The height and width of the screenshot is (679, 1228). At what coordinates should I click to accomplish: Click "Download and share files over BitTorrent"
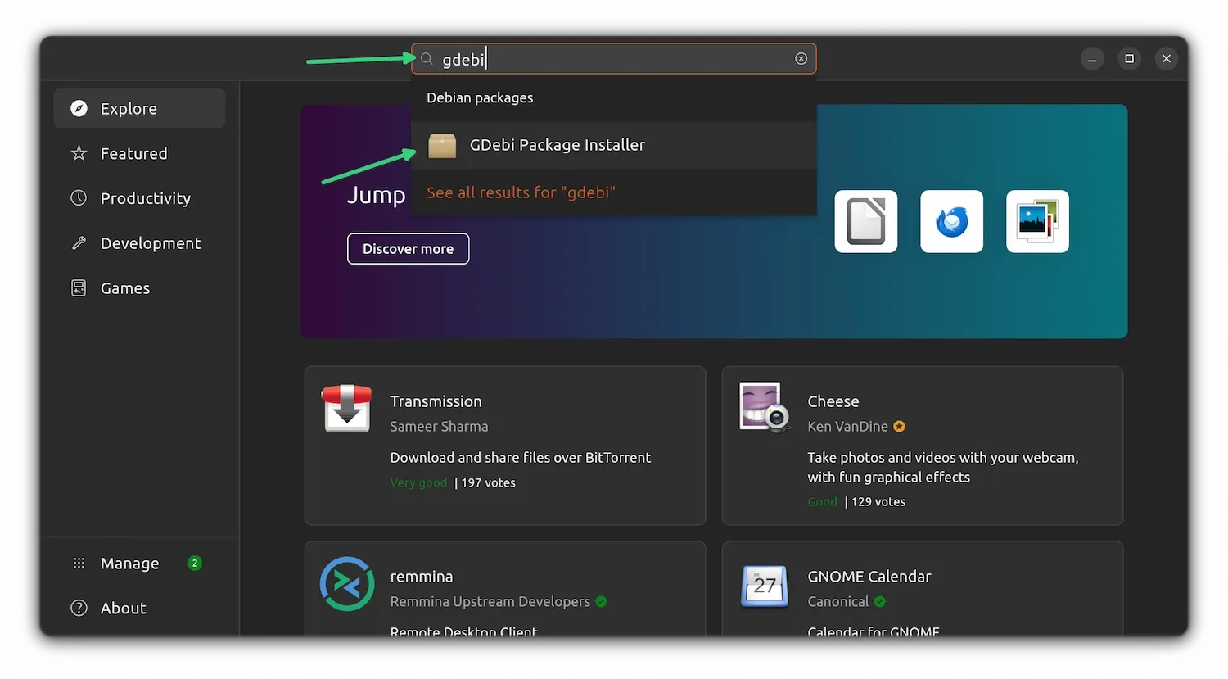click(521, 458)
